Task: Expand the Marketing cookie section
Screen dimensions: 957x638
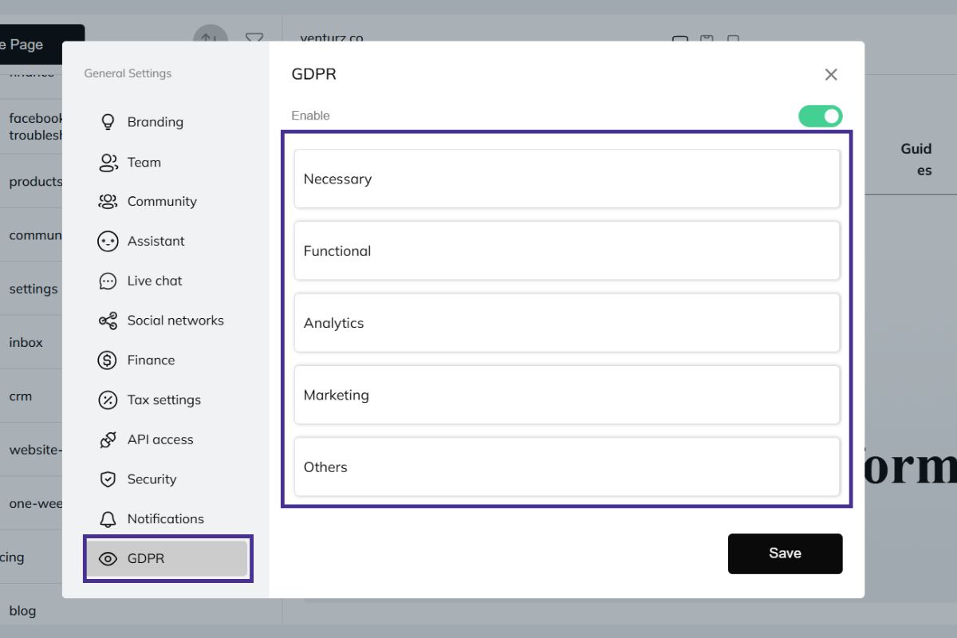Action: (567, 395)
